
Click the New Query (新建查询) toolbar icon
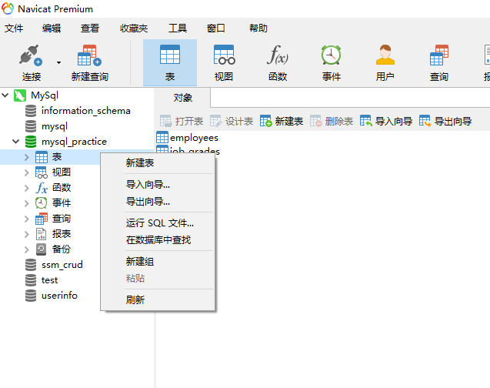(x=89, y=55)
